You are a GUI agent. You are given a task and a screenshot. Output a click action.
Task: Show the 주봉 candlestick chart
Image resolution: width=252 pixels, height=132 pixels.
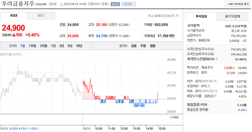point(143,46)
